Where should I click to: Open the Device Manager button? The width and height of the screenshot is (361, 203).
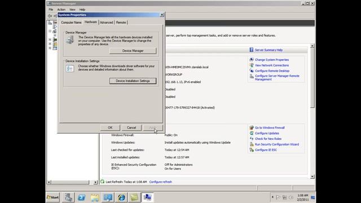pyautogui.click(x=133, y=51)
